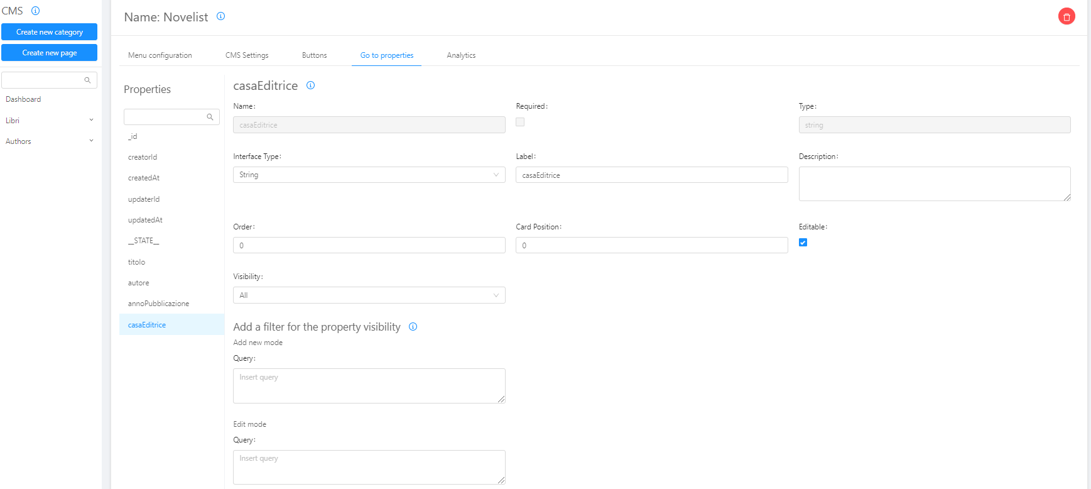The image size is (1091, 489).
Task: Switch to the Menu configuration tab
Action: click(160, 55)
